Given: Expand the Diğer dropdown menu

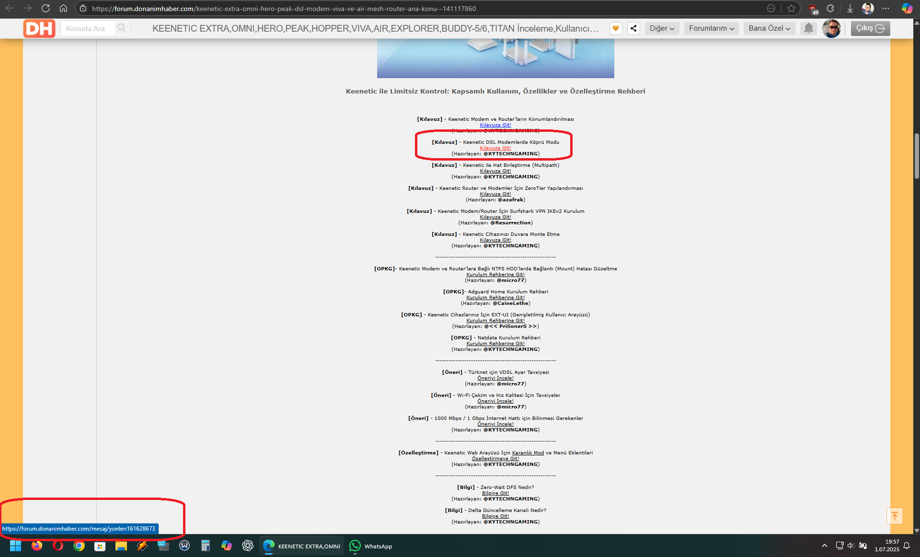Looking at the screenshot, I should point(662,28).
